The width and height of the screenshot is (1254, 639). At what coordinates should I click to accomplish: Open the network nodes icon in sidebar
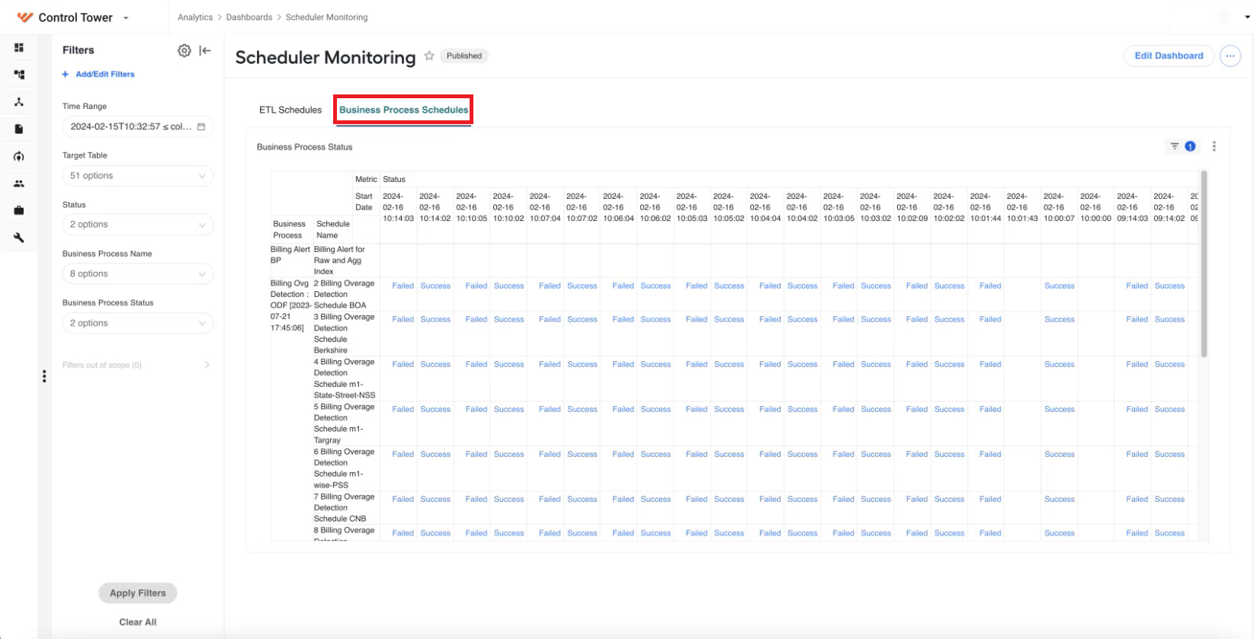(19, 102)
